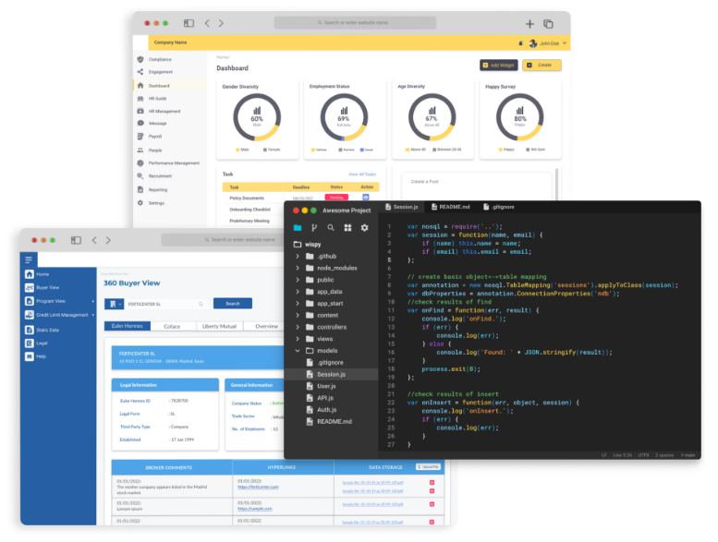
Task: Click the red checkbox in first data storage row
Action: (432, 481)
